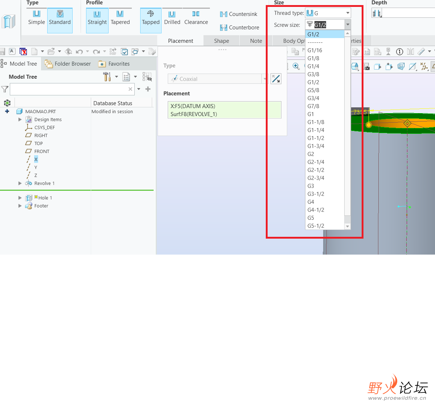Screen dimensions: 435x404
Task: Click the Open folder icon
Action: [x=51, y=51]
